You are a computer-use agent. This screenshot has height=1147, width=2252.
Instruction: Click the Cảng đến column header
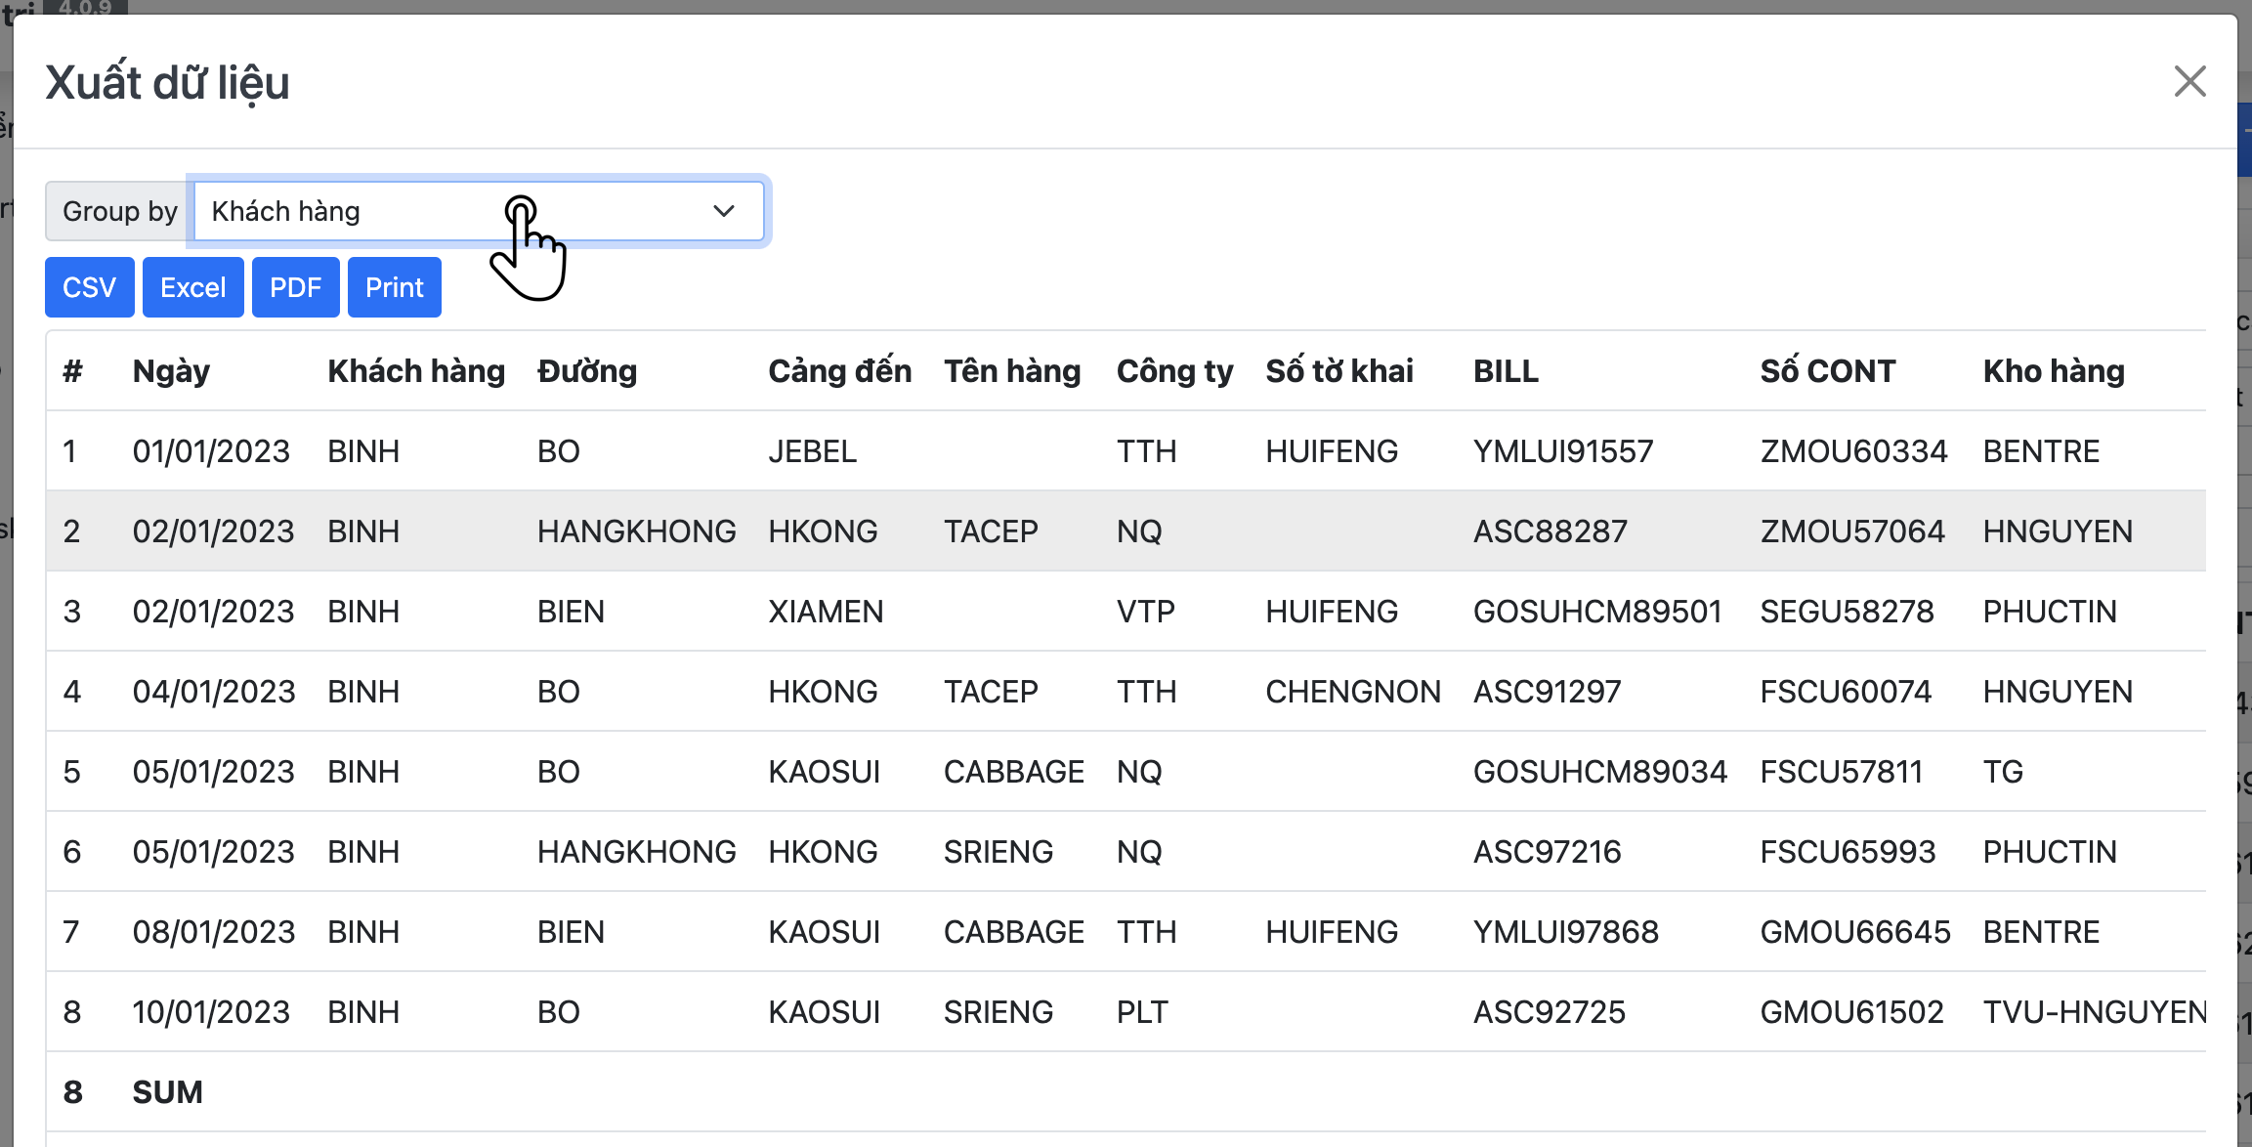(839, 371)
